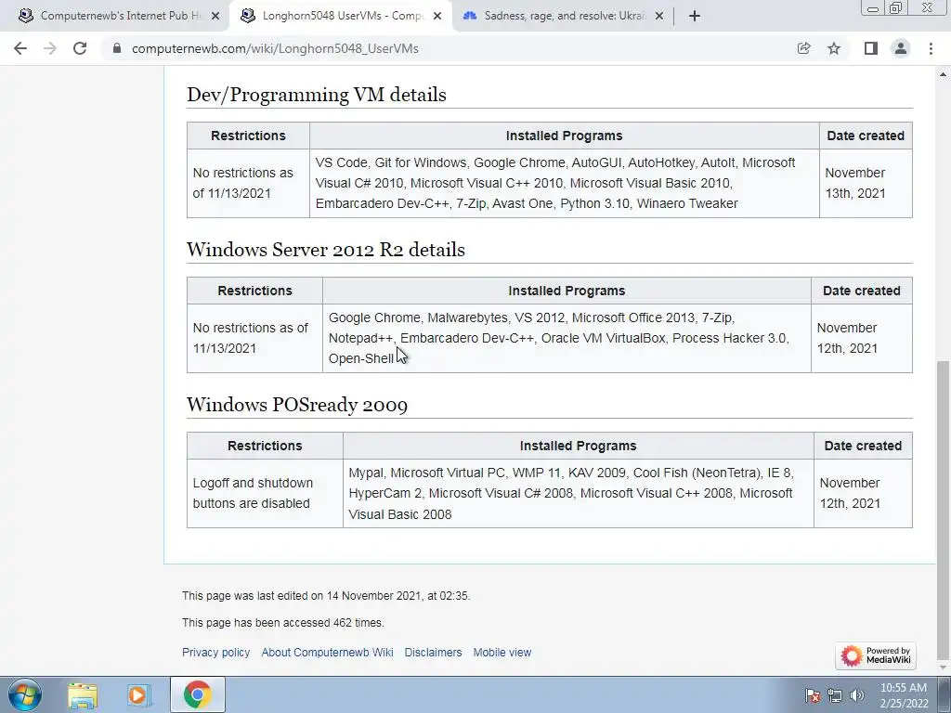Select the Longhorn5048 UserVMs tab

[340, 16]
